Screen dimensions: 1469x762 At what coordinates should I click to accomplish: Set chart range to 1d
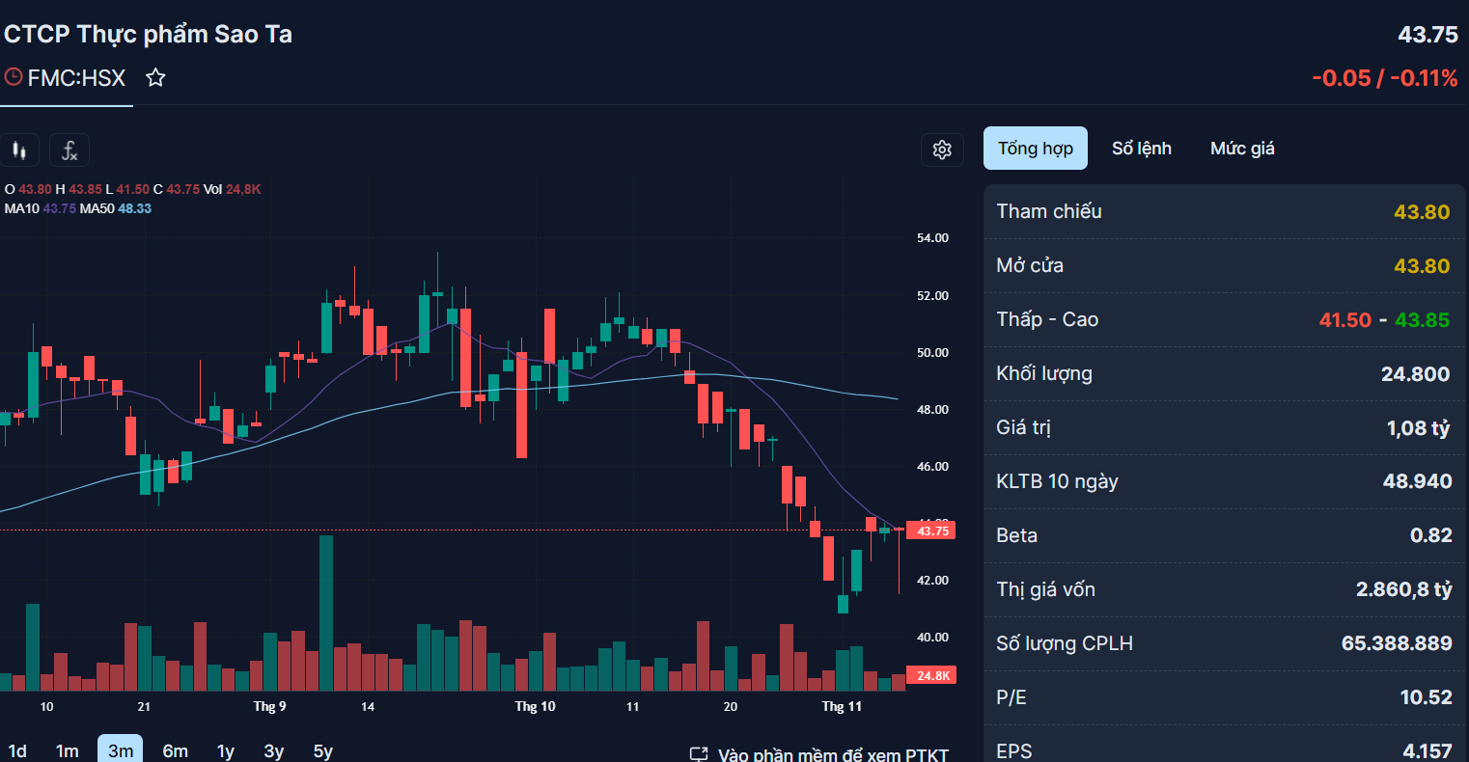pyautogui.click(x=17, y=750)
